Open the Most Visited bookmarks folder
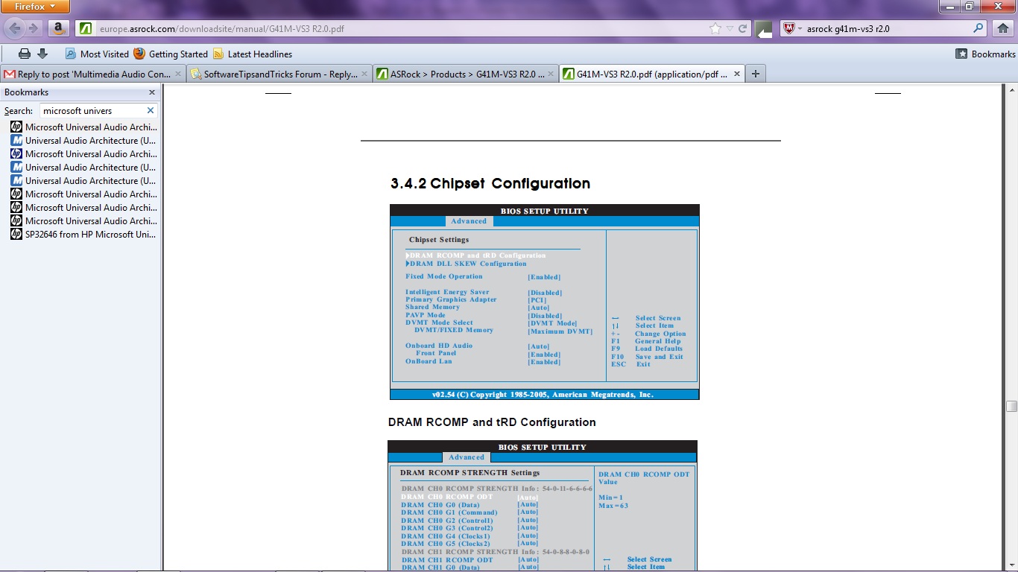 [97, 54]
